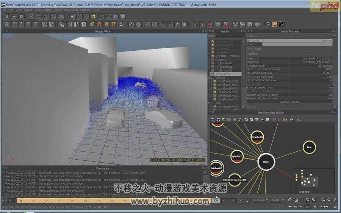Click the gold FPS icon in toolbar
Screen dimensions: 341x213
coord(274,24)
